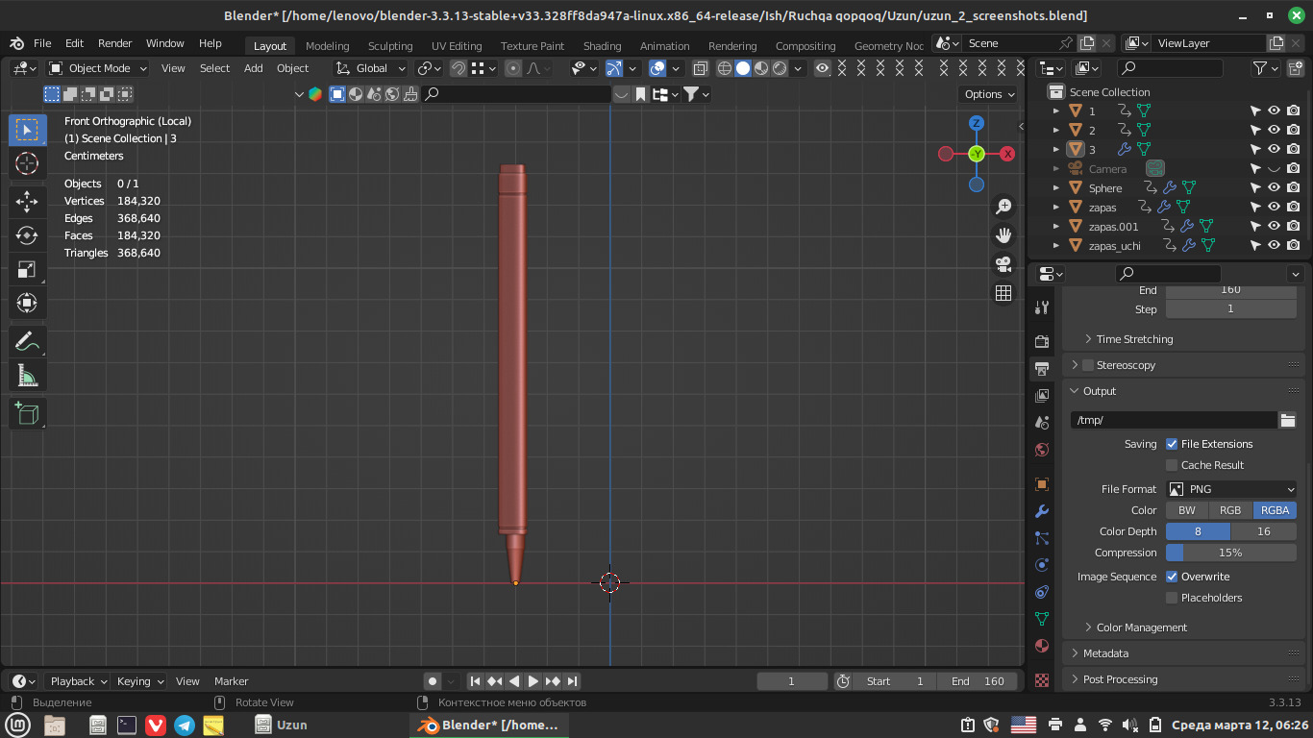Enable the Stereoscopy checkbox
Image resolution: width=1313 pixels, height=738 pixels.
(x=1088, y=365)
